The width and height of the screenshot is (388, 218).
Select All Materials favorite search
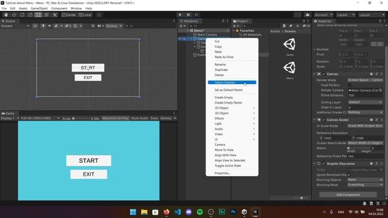252,35
